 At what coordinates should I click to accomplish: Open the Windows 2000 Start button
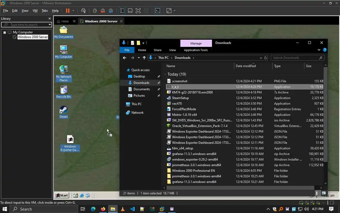pos(62,195)
